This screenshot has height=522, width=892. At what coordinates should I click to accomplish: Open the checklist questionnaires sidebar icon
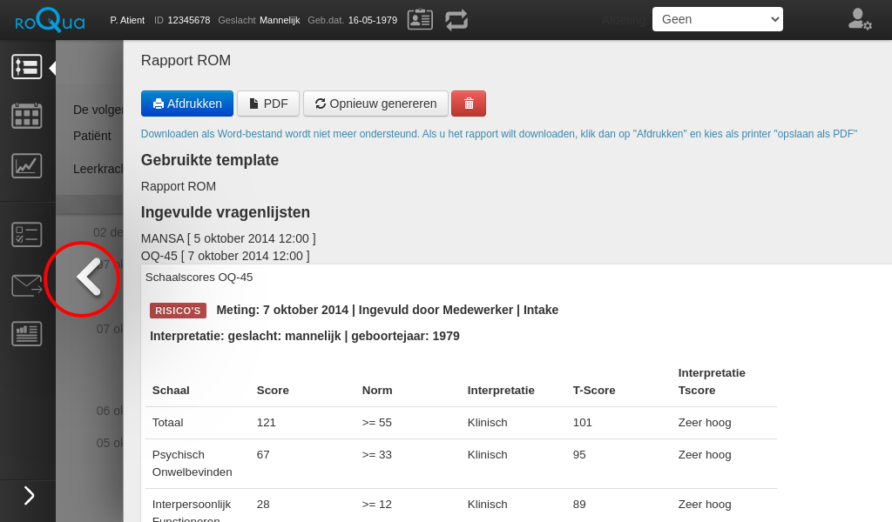click(27, 234)
